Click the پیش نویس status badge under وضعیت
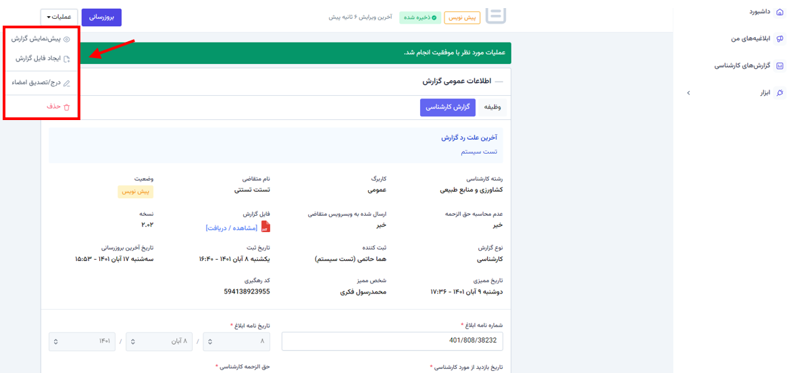 pyautogui.click(x=136, y=192)
